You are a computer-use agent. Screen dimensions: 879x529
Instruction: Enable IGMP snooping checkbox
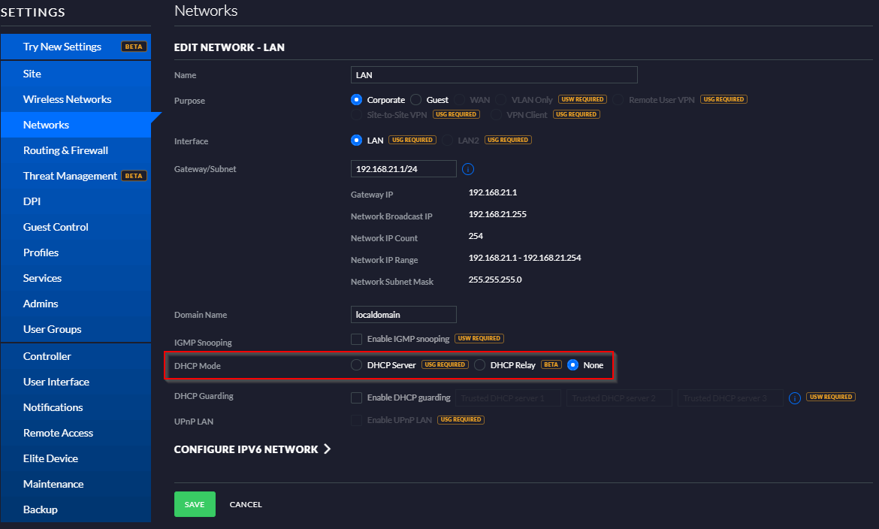(x=357, y=339)
